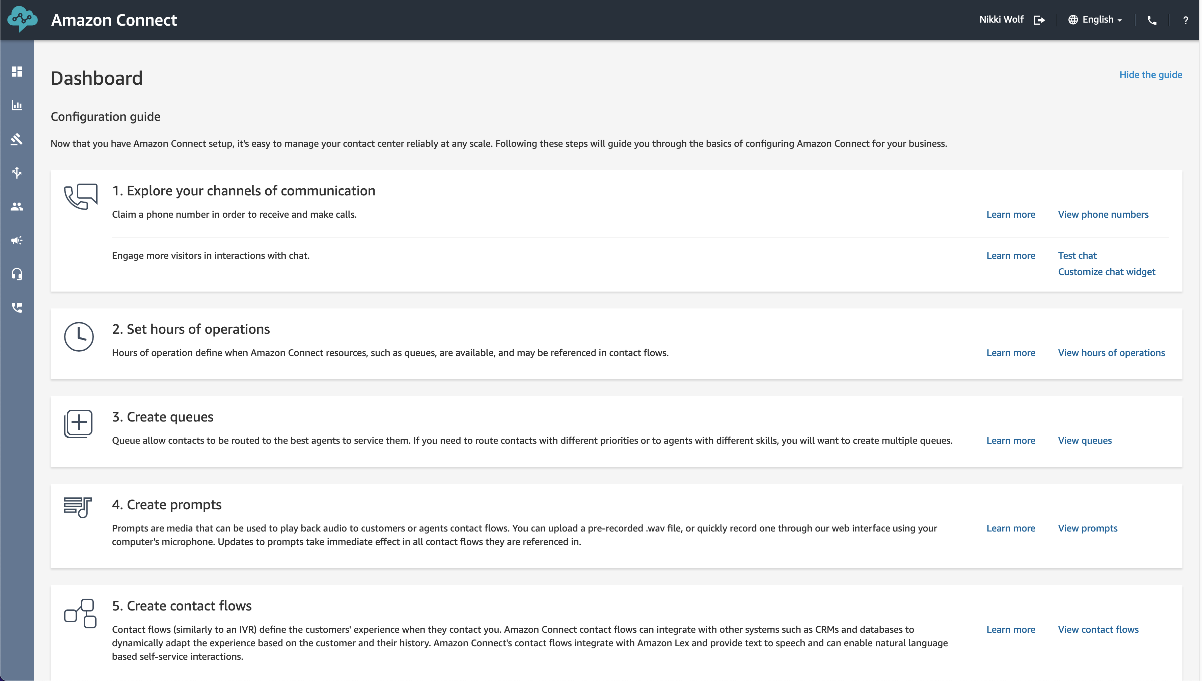Expand the channels of communication section
Viewport: 1202px width, 681px height.
(244, 190)
